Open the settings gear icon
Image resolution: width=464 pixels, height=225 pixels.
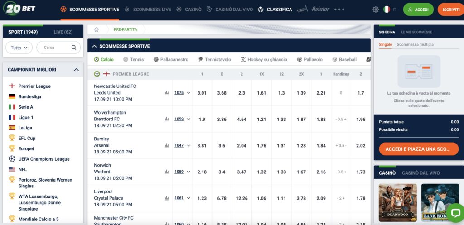click(376, 10)
